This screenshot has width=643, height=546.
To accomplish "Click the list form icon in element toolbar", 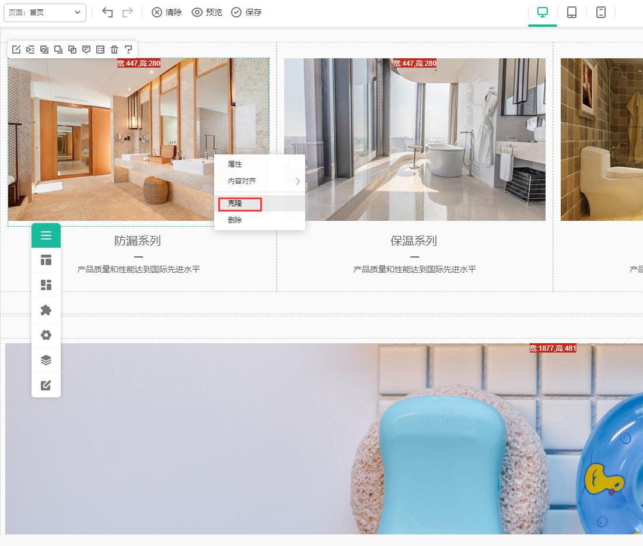I will 100,50.
